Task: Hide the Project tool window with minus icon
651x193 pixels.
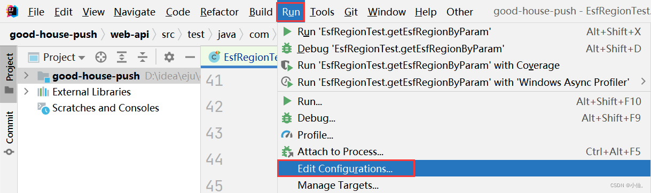Action: tap(190, 57)
